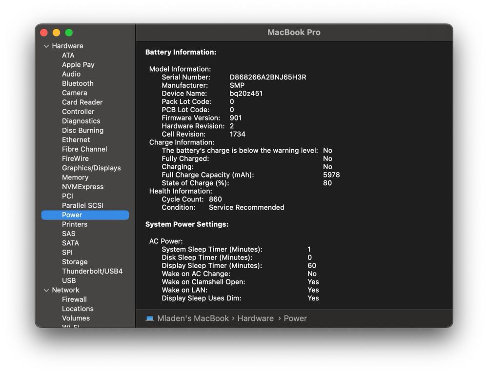Select Camera in the sidebar
The image size is (488, 374).
point(74,93)
